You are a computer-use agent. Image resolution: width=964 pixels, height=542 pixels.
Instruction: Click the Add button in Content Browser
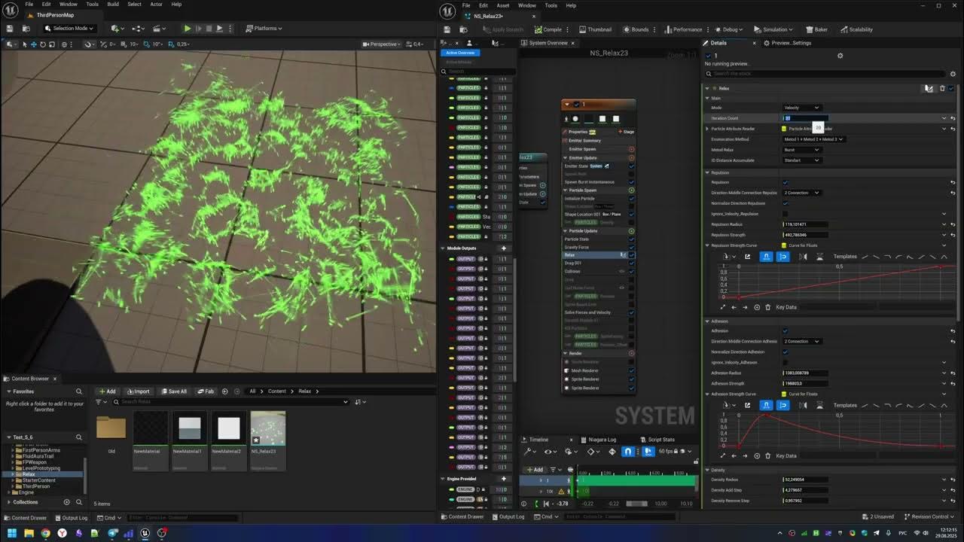107,391
